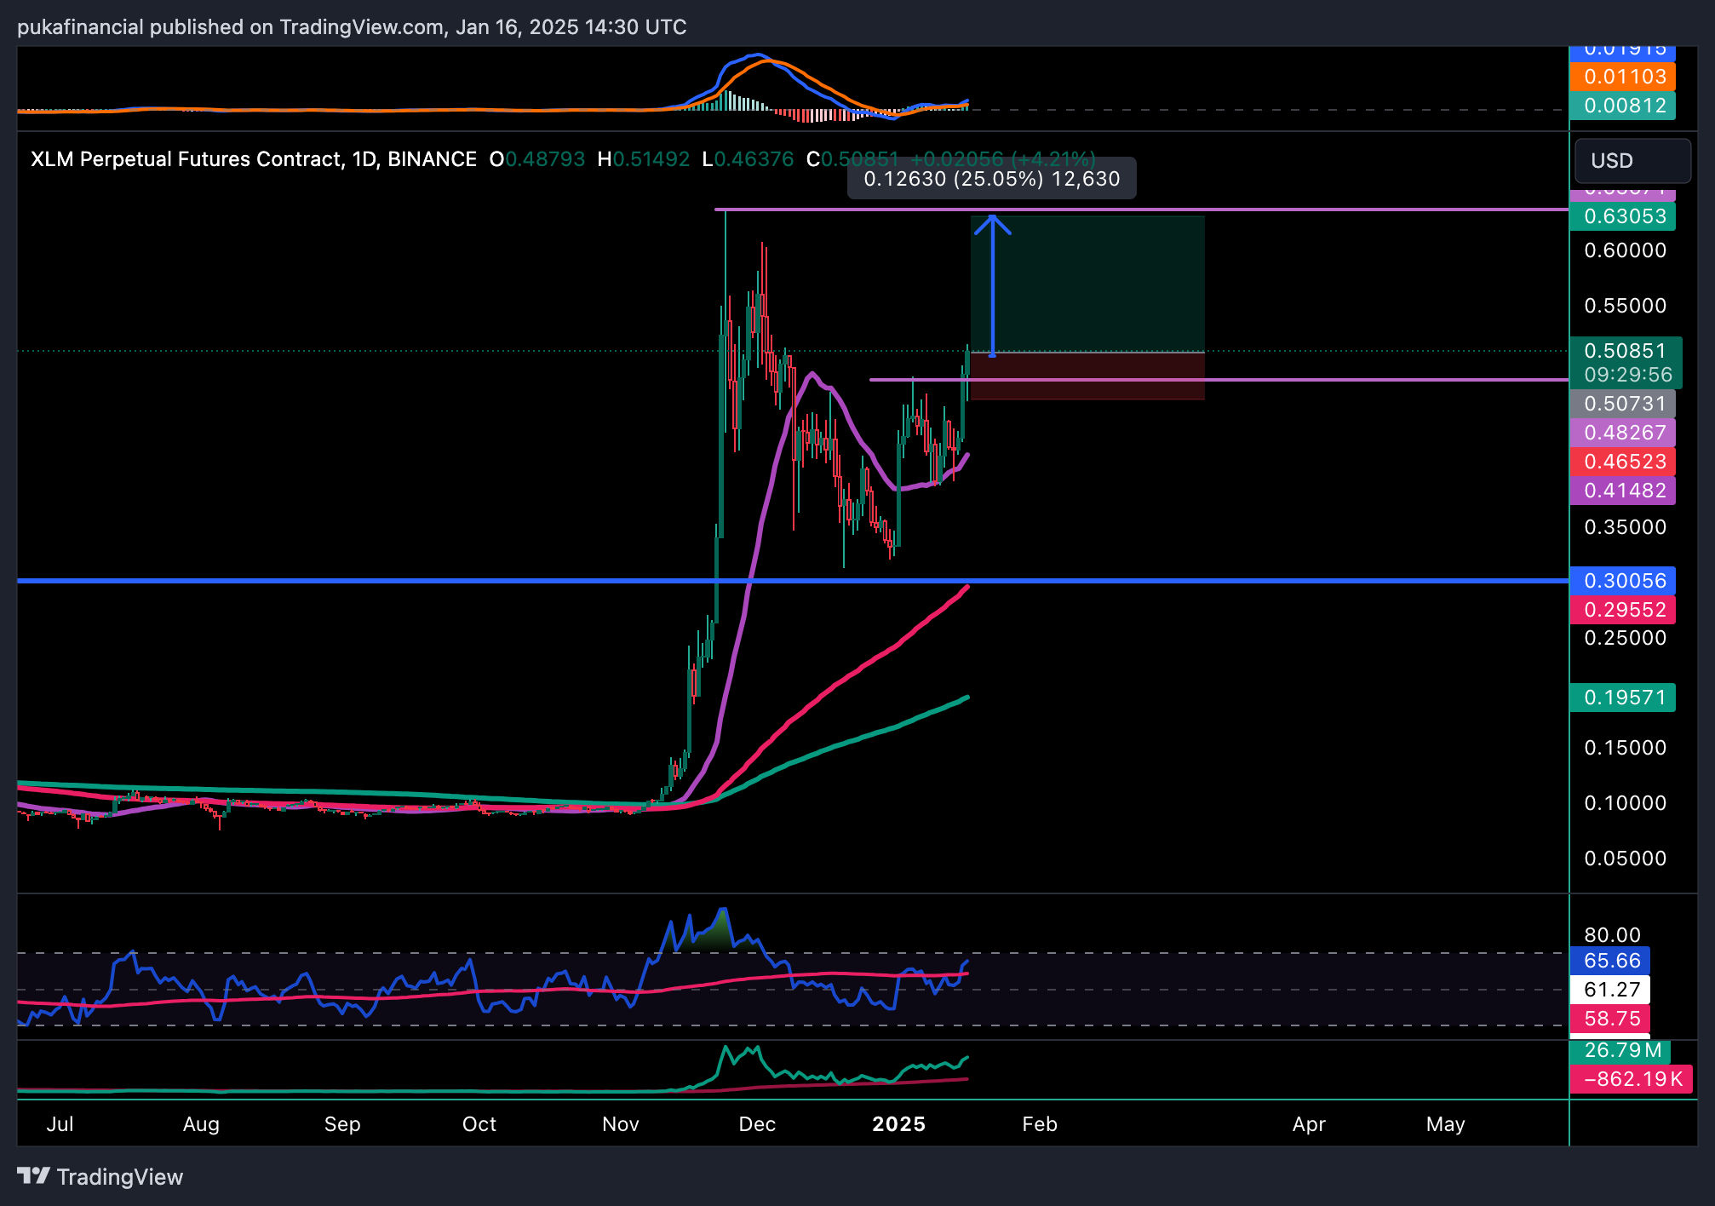This screenshot has height=1206, width=1715.
Task: Click the orange 0.01103 MACD label
Action: [1622, 77]
